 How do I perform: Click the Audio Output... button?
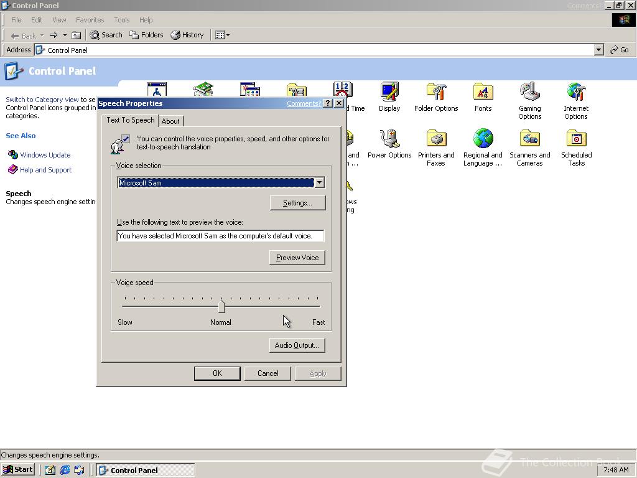[x=297, y=345]
